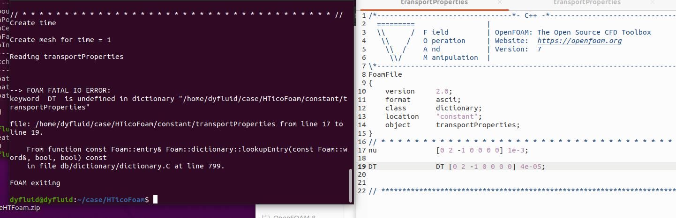Click the terminal vertical scrollbar thumb

point(350,184)
